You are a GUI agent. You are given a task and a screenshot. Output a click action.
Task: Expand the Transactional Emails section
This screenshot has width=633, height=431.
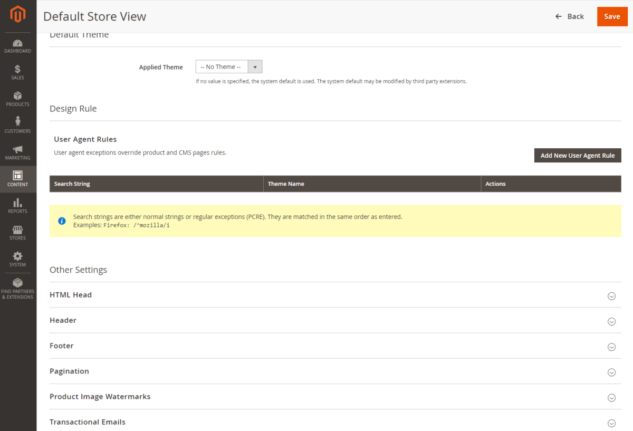click(x=611, y=423)
